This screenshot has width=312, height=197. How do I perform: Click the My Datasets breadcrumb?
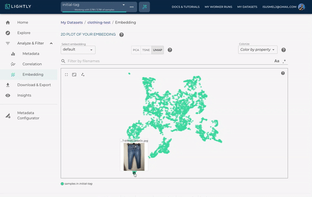point(72,22)
